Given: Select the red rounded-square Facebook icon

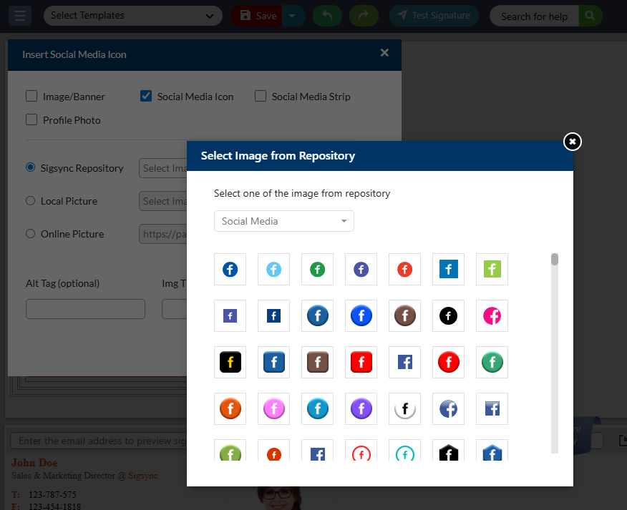Looking at the screenshot, I should click(361, 362).
